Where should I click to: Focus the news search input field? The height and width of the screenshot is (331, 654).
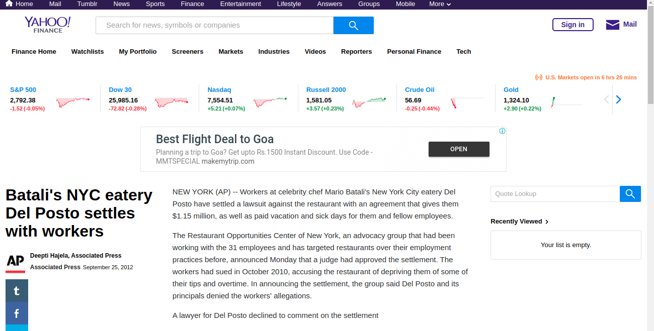click(x=214, y=25)
